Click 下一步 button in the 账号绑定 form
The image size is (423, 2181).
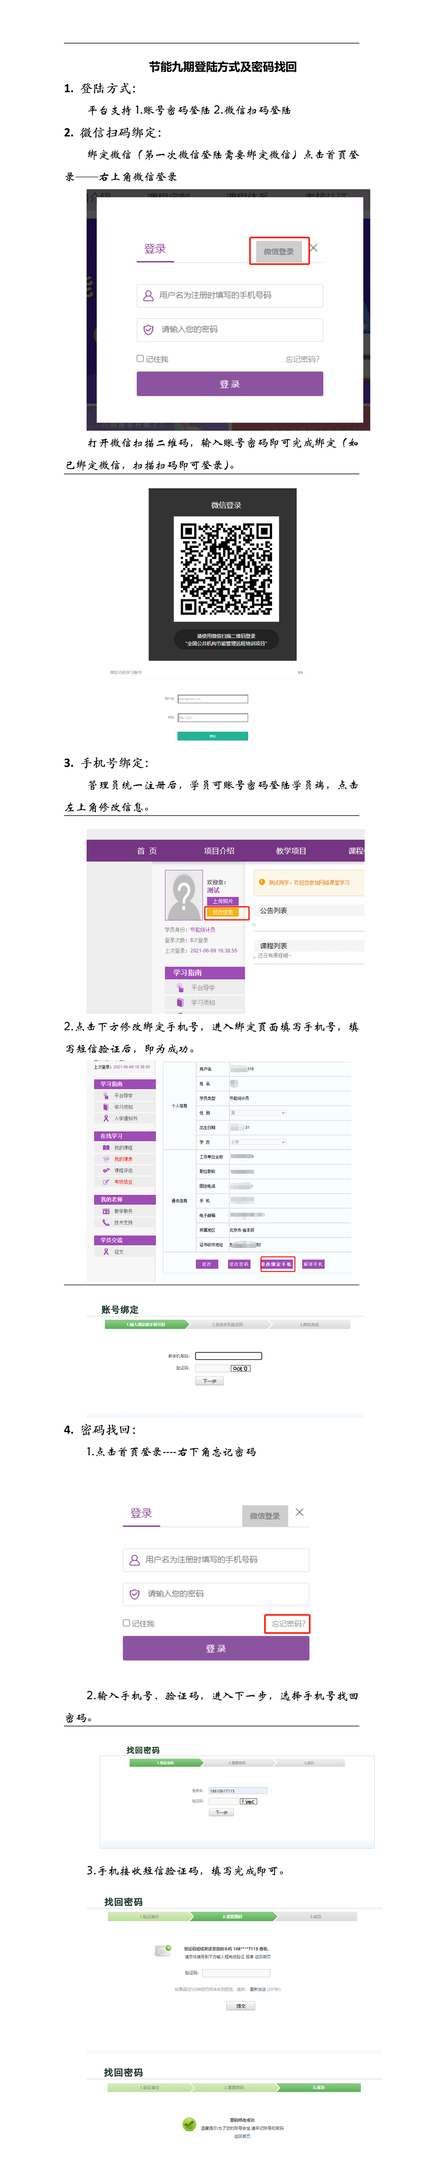(210, 1381)
